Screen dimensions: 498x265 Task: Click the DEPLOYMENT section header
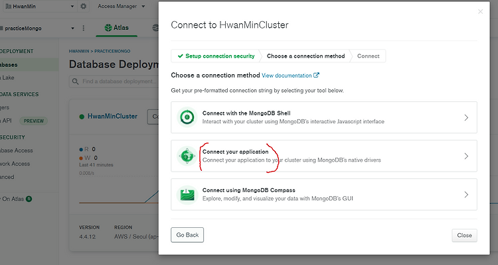tap(17, 51)
